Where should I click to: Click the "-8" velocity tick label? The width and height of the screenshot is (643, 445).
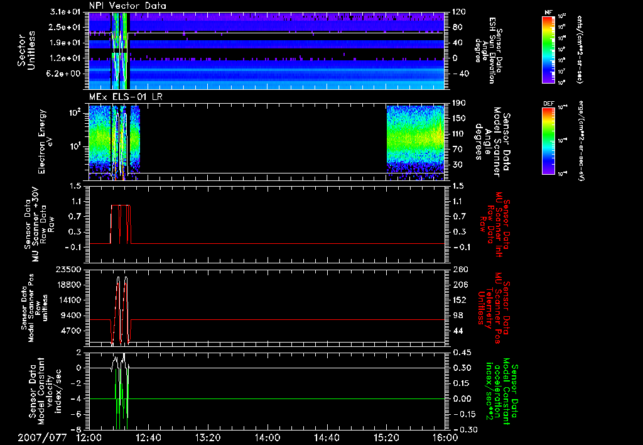click(77, 429)
